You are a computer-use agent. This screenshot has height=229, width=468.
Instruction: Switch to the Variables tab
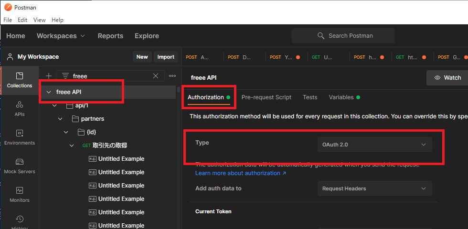coord(344,97)
